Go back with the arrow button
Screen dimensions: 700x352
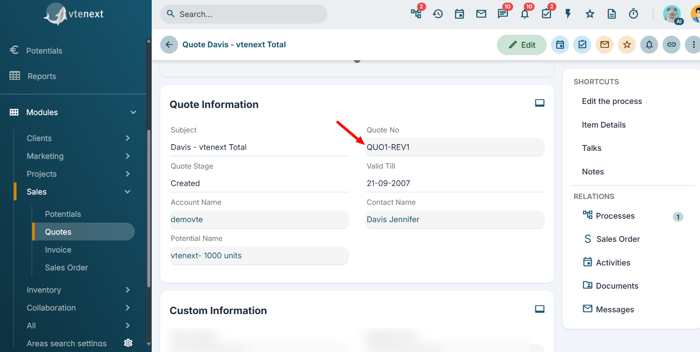169,45
